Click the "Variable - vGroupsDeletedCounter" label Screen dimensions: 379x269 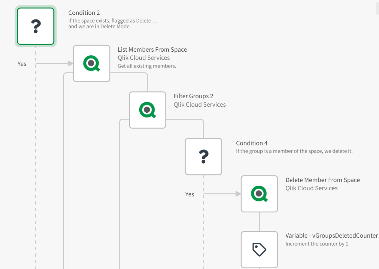point(331,236)
